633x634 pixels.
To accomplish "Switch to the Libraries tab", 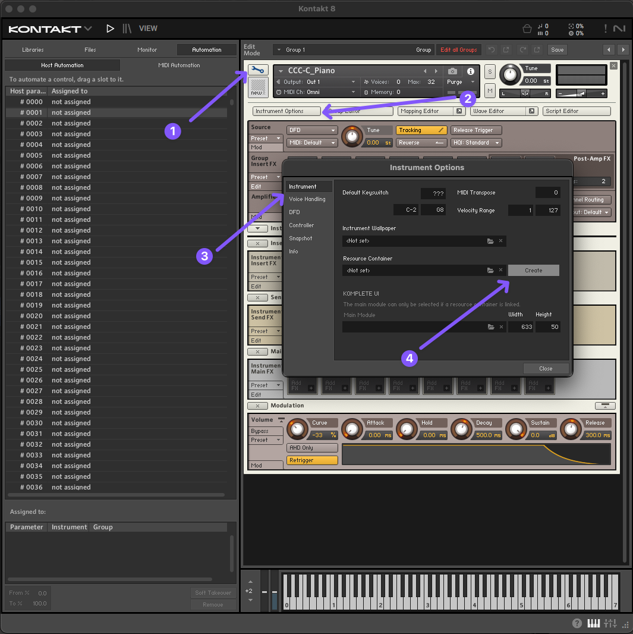I will 33,50.
